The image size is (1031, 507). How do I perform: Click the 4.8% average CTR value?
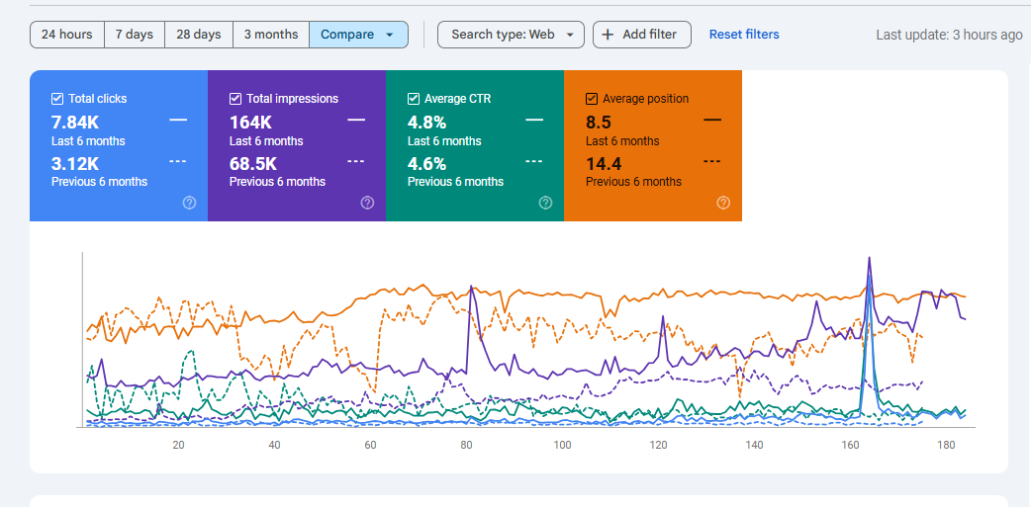[426, 123]
